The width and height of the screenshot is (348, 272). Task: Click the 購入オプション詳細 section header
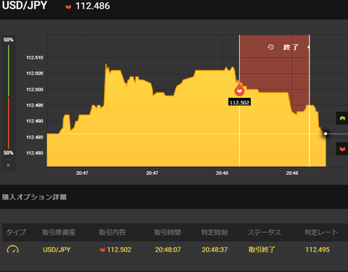(34, 197)
